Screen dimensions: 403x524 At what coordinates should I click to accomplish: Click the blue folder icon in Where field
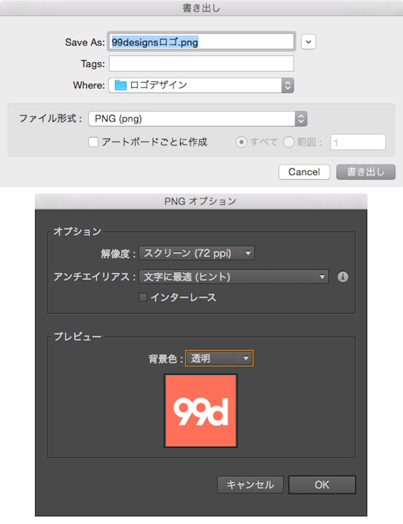pos(120,85)
